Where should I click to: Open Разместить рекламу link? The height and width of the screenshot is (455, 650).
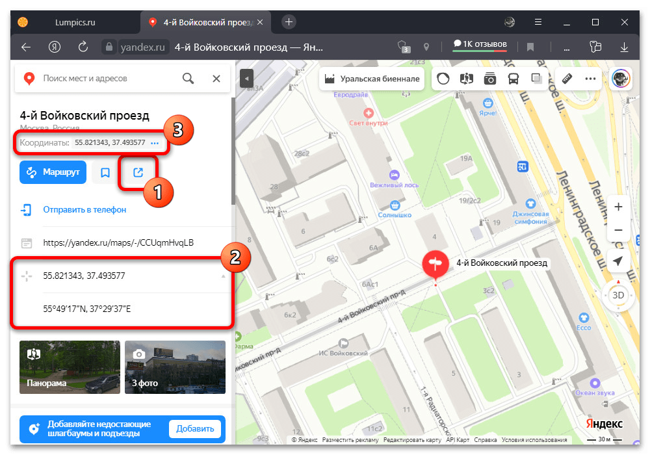(350, 440)
